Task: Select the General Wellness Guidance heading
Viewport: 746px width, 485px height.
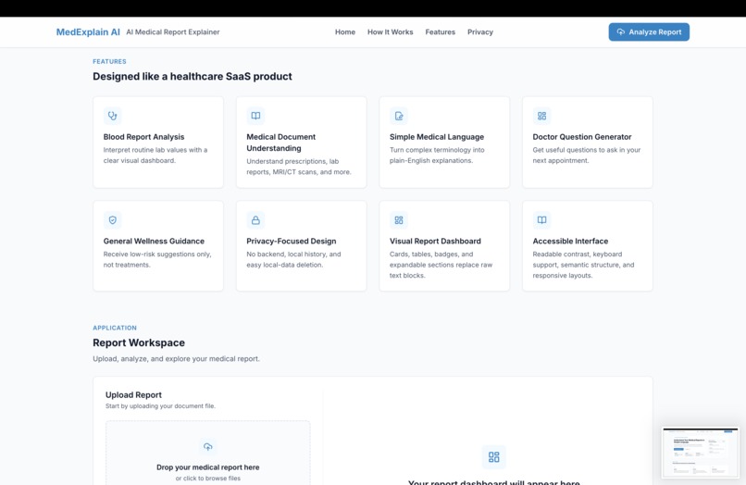Action: pyautogui.click(x=154, y=241)
